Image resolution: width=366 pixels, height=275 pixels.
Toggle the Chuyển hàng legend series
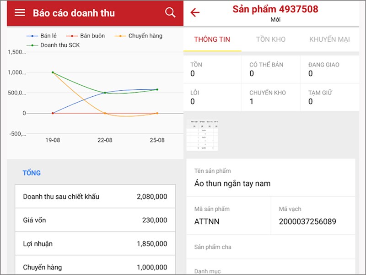coord(139,36)
